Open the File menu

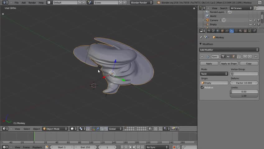tap(16, 2)
